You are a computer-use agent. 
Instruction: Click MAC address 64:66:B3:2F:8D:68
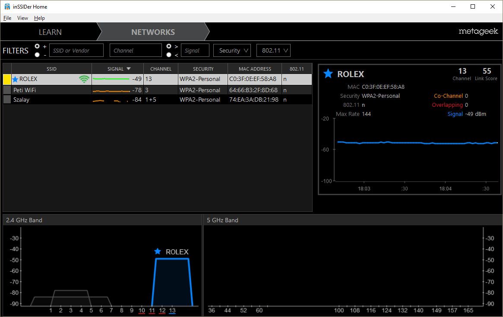(x=253, y=90)
